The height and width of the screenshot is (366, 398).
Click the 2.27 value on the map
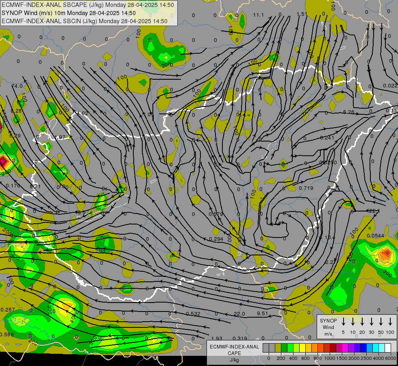[331, 262]
